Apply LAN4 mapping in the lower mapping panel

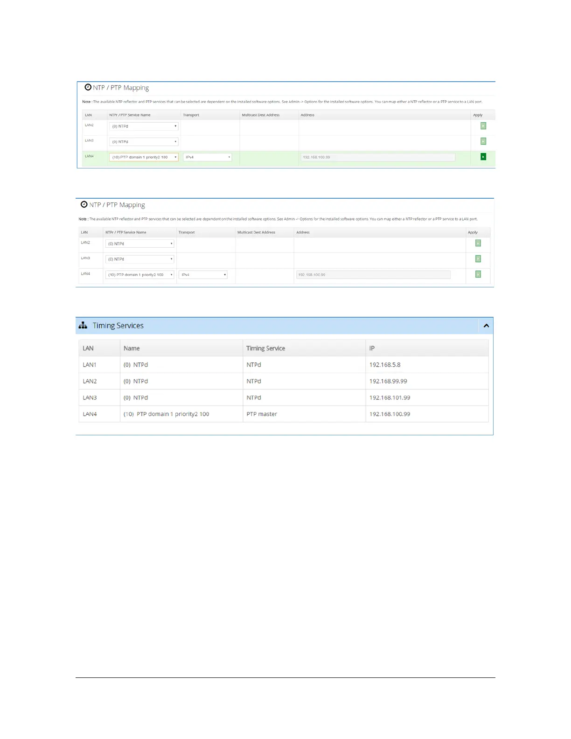tap(478, 274)
